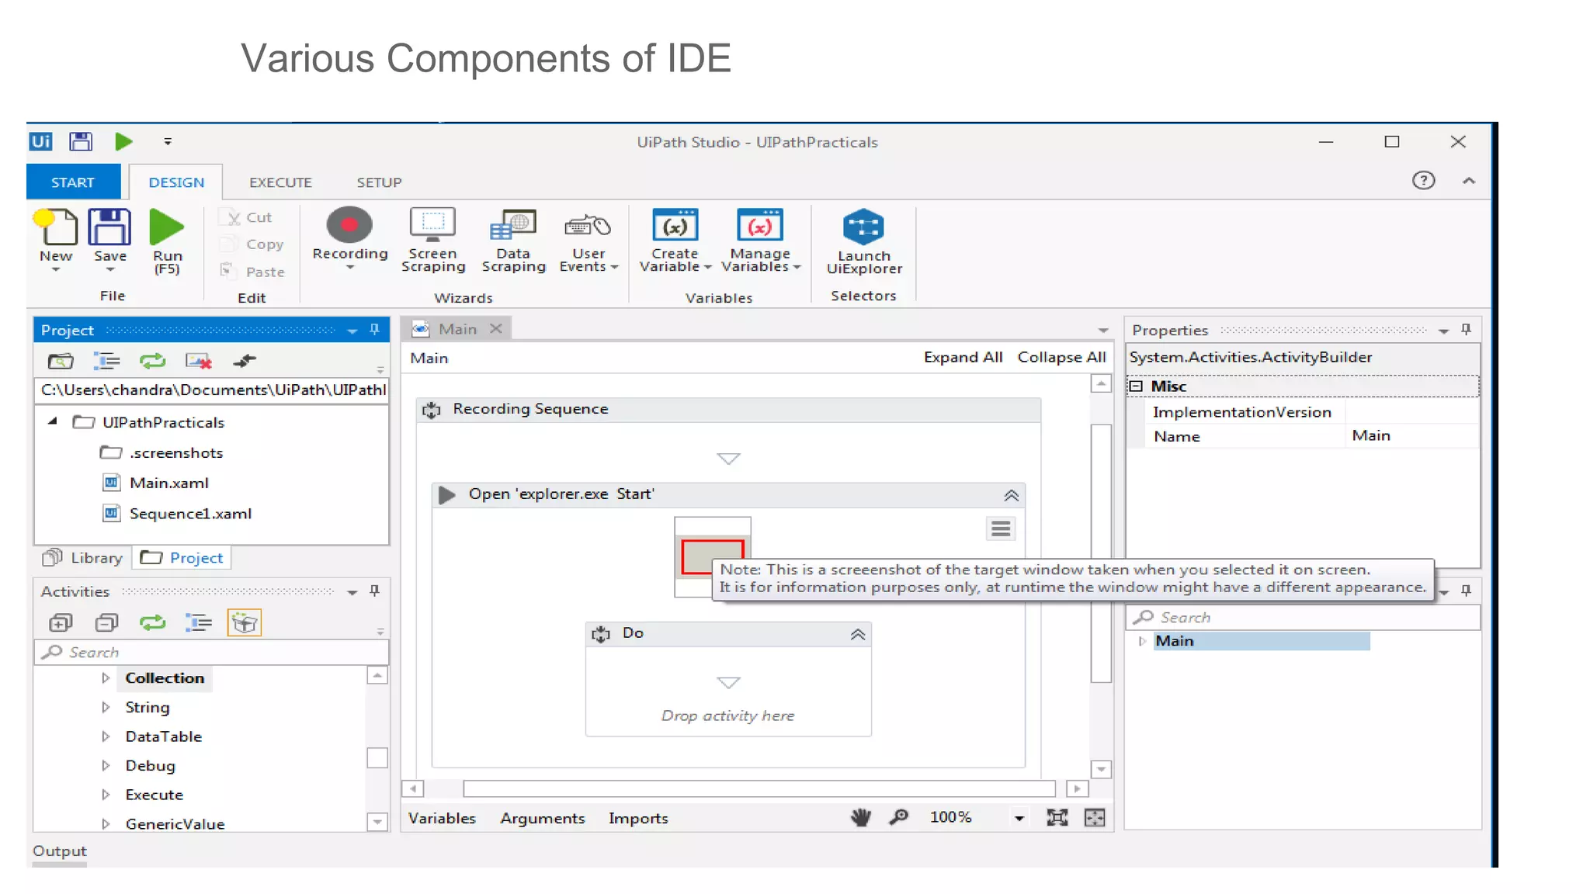
Task: Switch to the EXECUTE ribbon tab
Action: (280, 182)
